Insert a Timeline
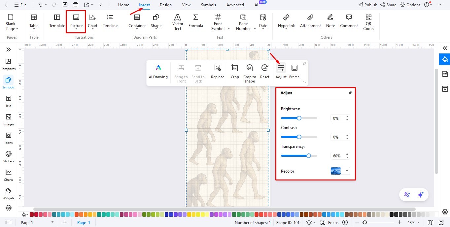Screen dimensions: 450x227 [x=110, y=21]
